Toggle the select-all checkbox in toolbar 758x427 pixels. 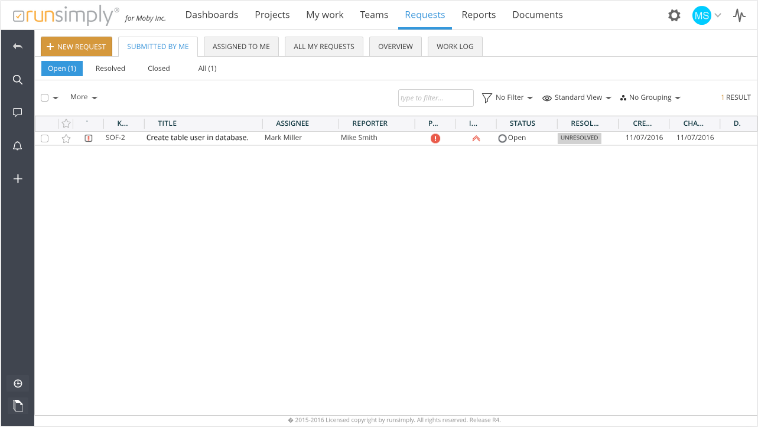pos(45,97)
